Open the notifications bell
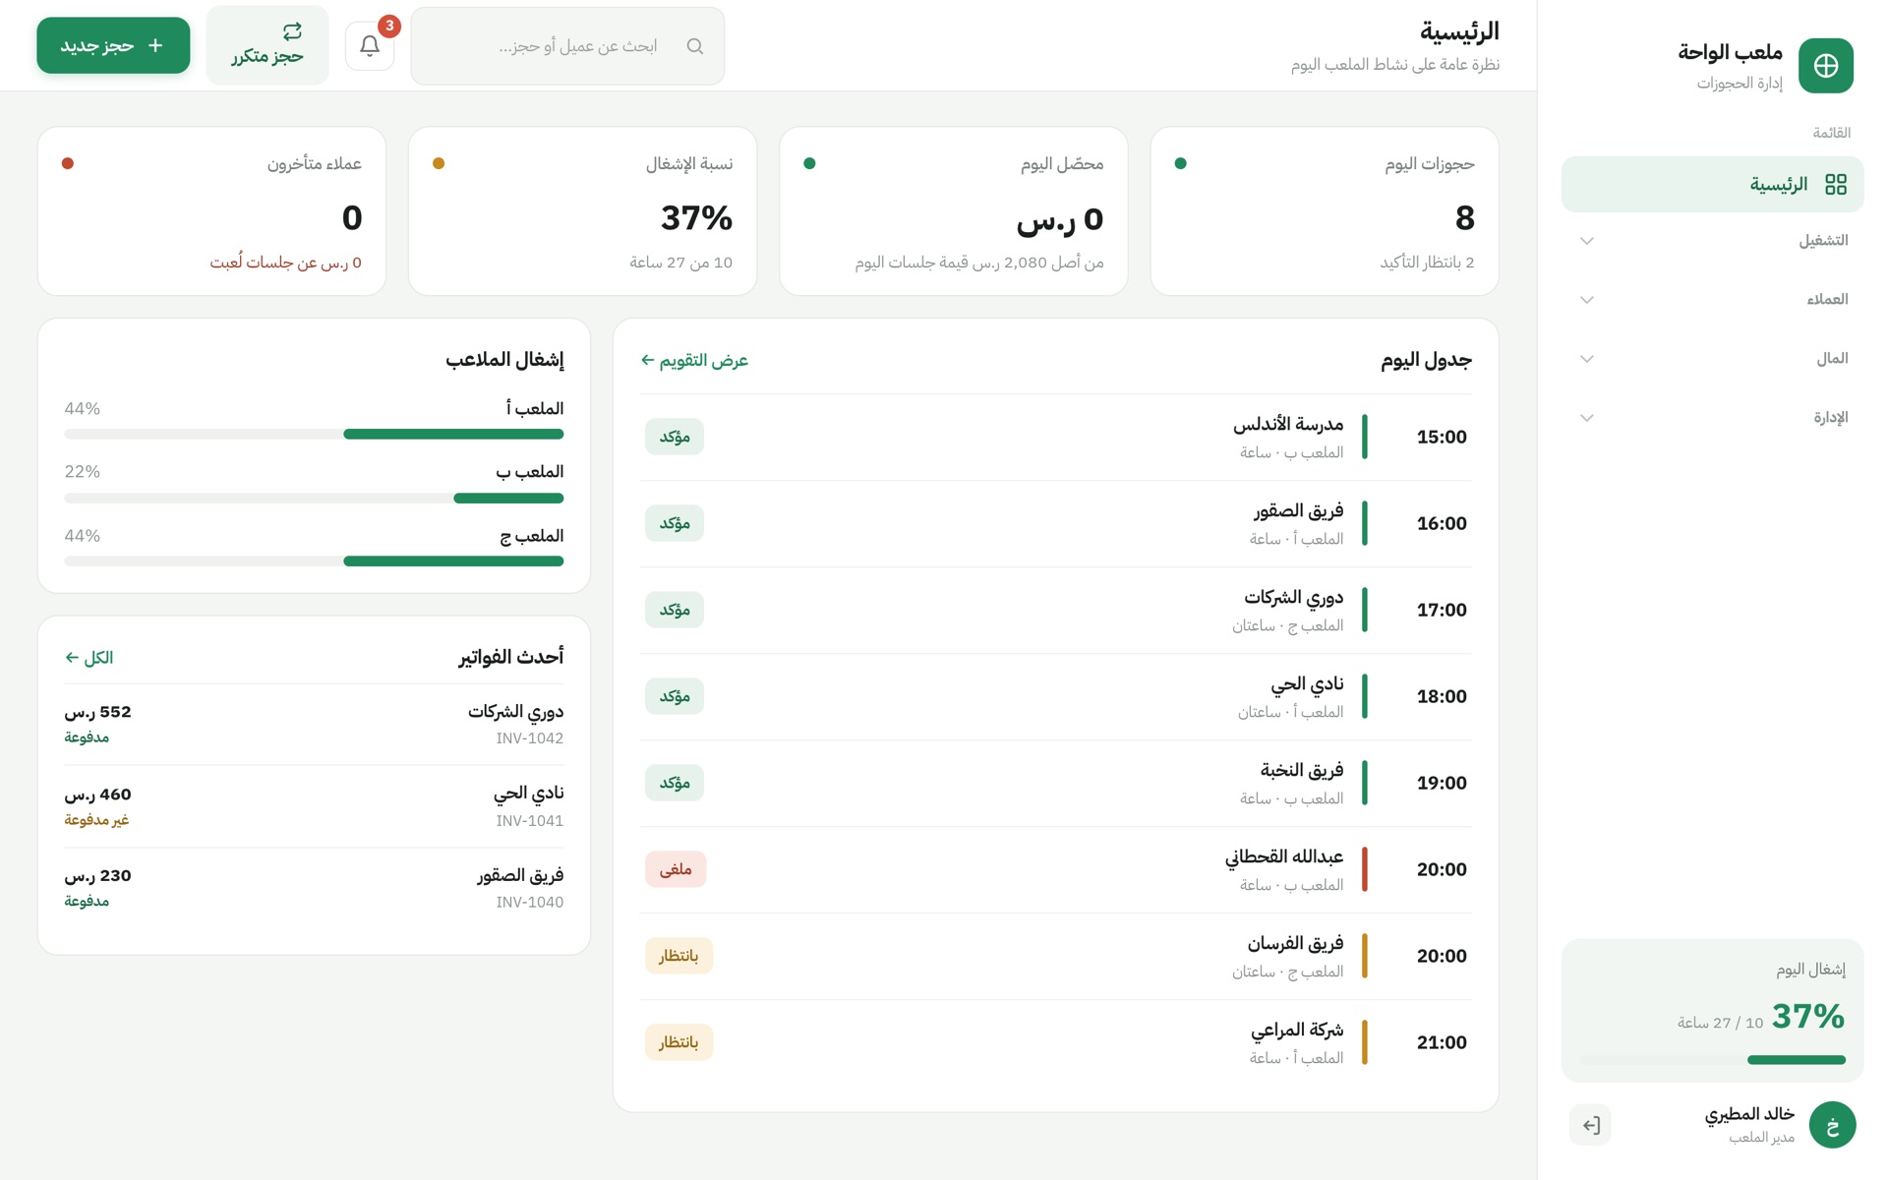Viewport: 1888px width, 1180px height. point(370,46)
